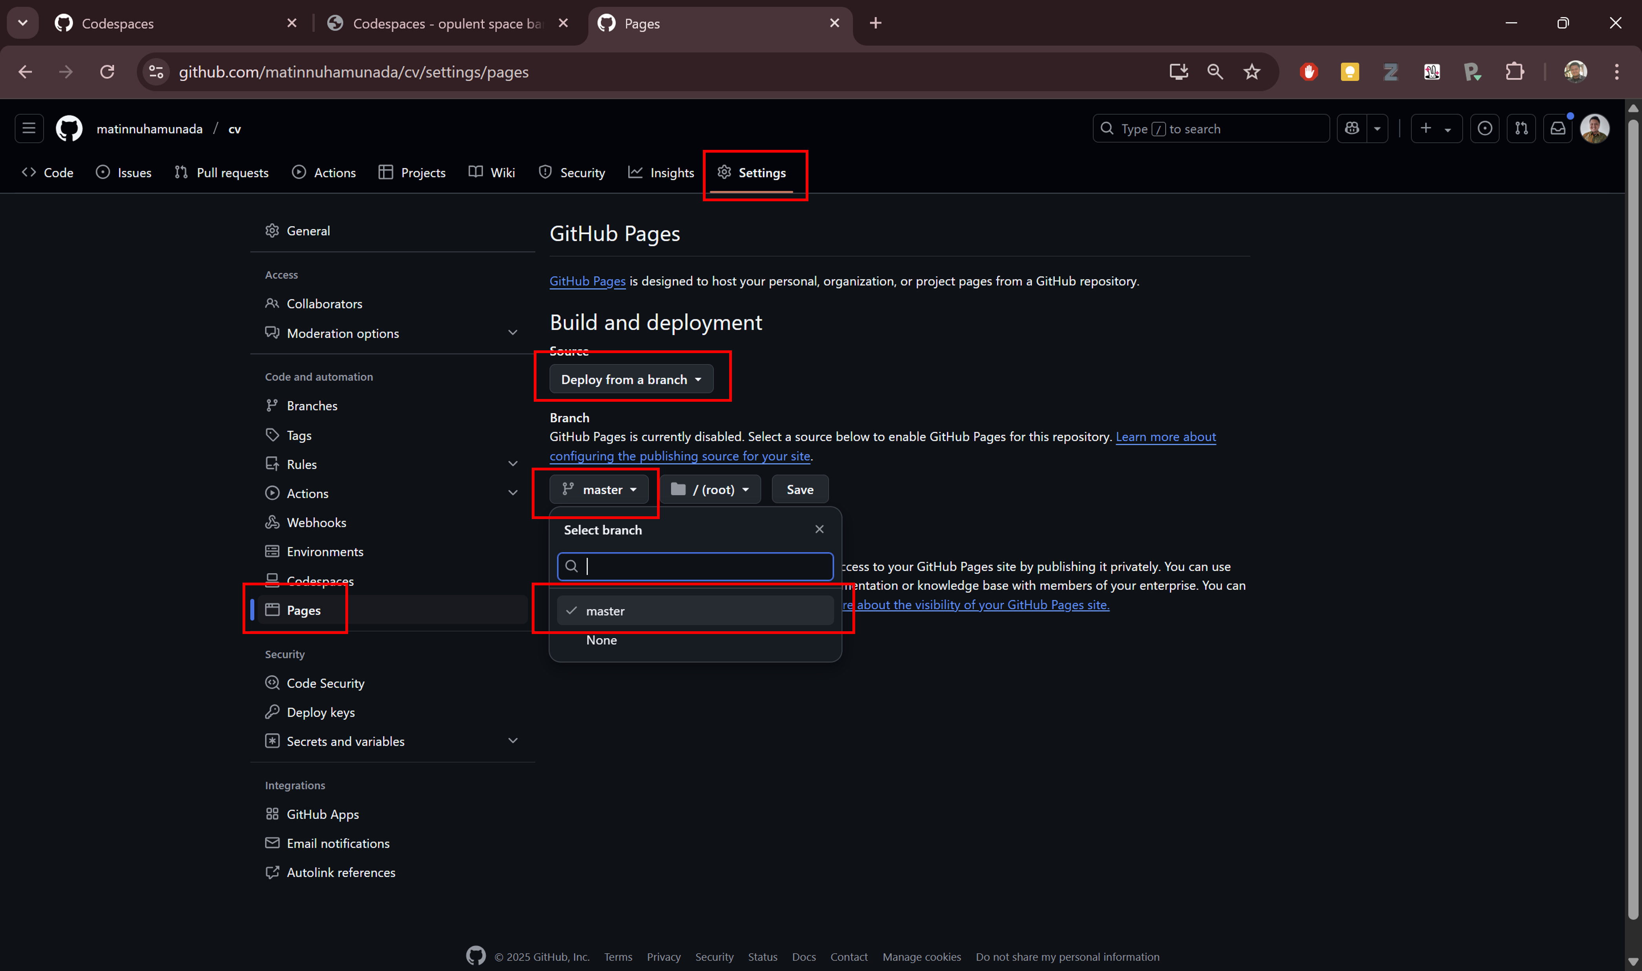The width and height of the screenshot is (1642, 971).
Task: Open the issues icon in the header
Action: point(1485,128)
